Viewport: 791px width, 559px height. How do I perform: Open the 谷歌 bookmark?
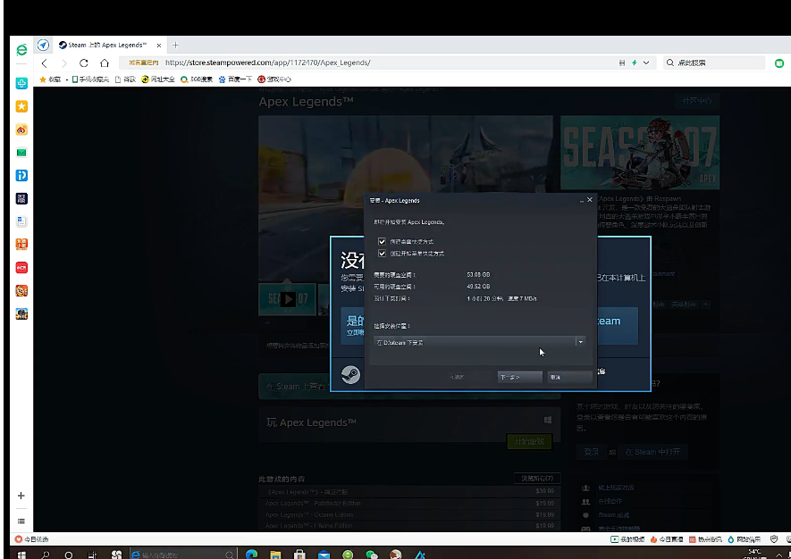point(126,79)
